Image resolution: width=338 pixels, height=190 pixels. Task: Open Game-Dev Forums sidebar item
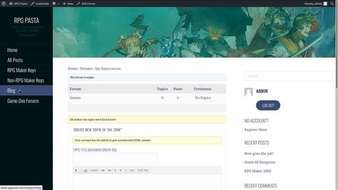26,101
